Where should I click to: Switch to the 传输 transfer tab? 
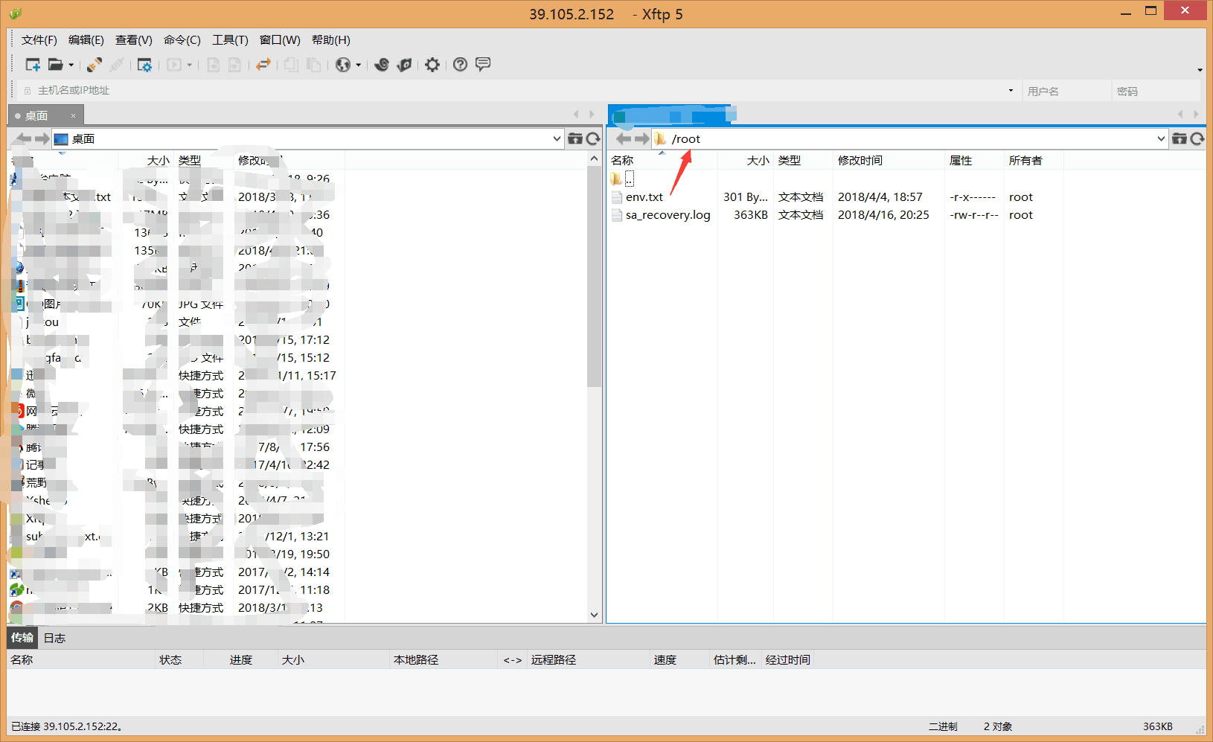(22, 638)
